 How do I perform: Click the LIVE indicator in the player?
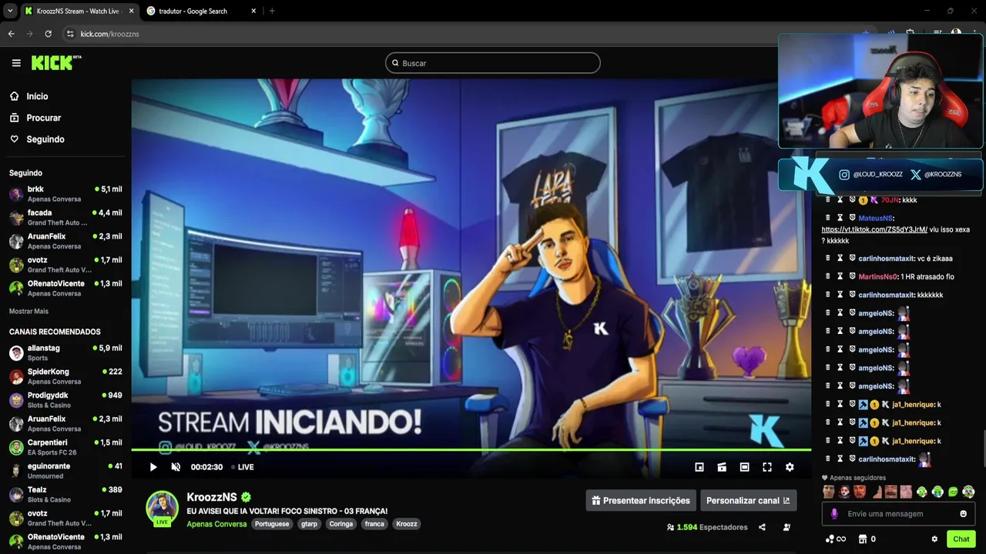click(x=243, y=467)
